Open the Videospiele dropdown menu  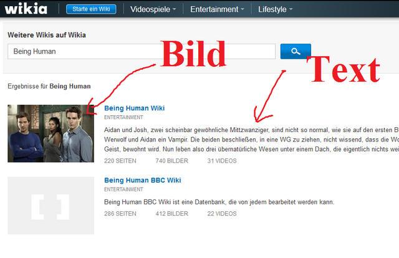153,9
